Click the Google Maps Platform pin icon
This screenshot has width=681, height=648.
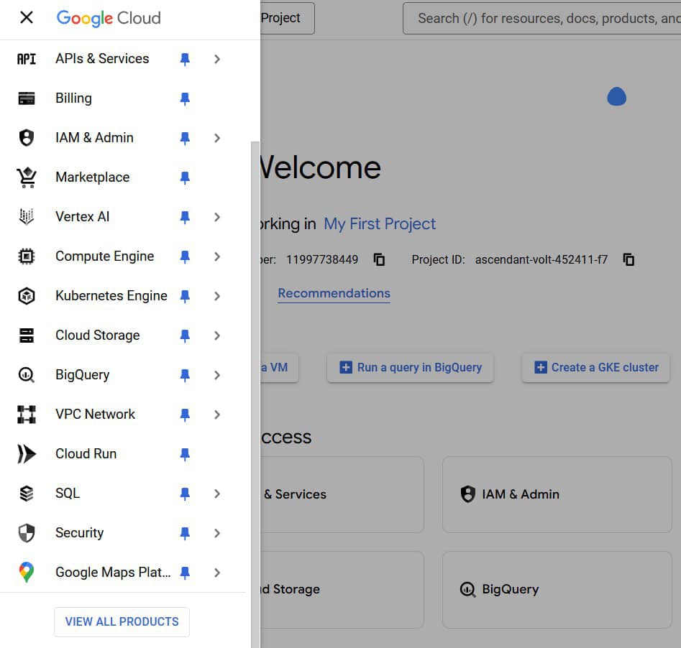click(x=27, y=572)
